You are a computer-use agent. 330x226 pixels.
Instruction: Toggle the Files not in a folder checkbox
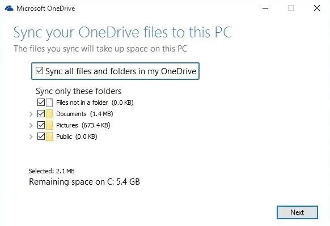(41, 103)
